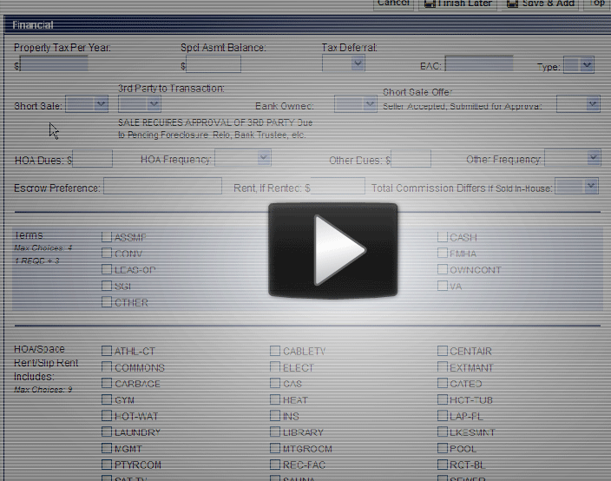Check the INS checkbox
This screenshot has height=481, width=611.
click(275, 416)
